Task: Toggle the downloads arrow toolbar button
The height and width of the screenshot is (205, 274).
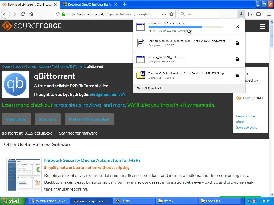Action: click(x=241, y=14)
